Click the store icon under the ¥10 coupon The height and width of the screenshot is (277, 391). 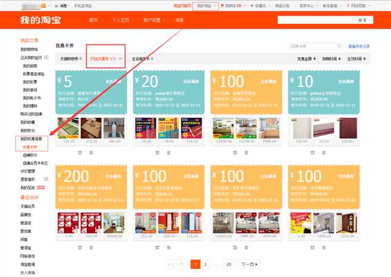313,152
